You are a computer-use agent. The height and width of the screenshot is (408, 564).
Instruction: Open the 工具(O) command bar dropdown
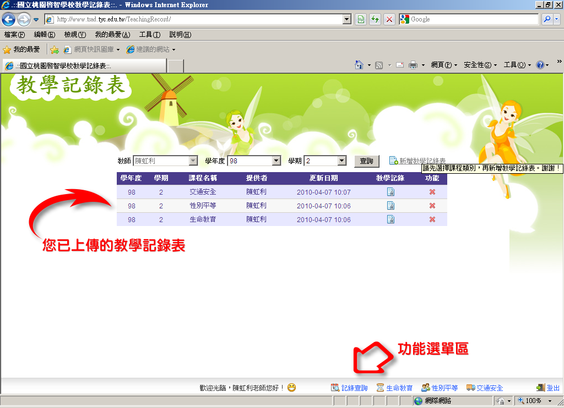click(x=517, y=65)
